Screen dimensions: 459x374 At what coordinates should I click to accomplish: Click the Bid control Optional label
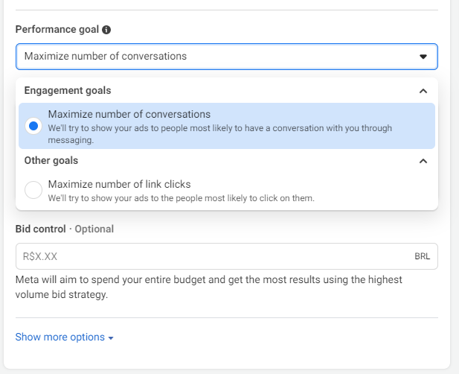pyautogui.click(x=65, y=229)
